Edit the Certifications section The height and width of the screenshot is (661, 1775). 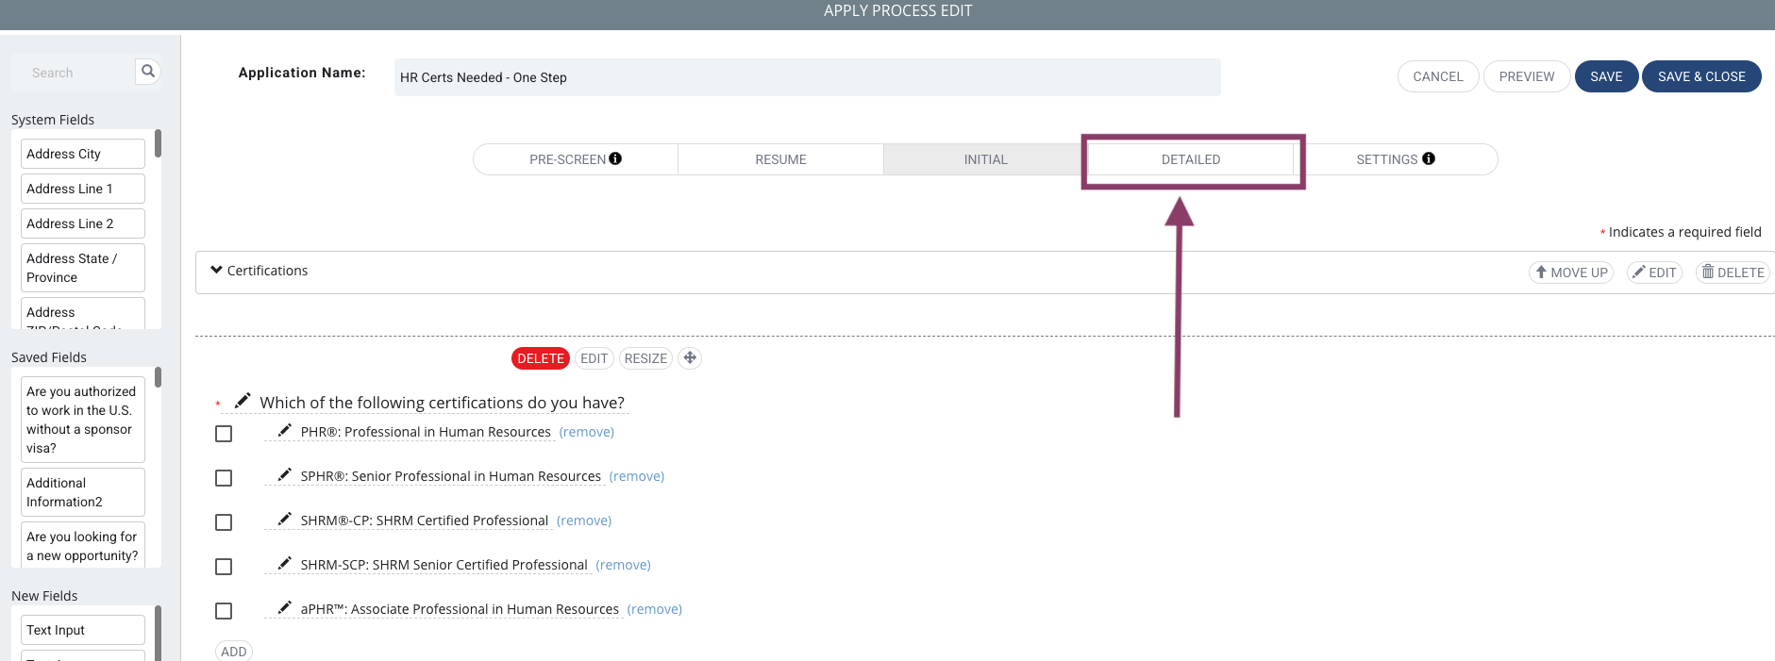[x=1654, y=273]
